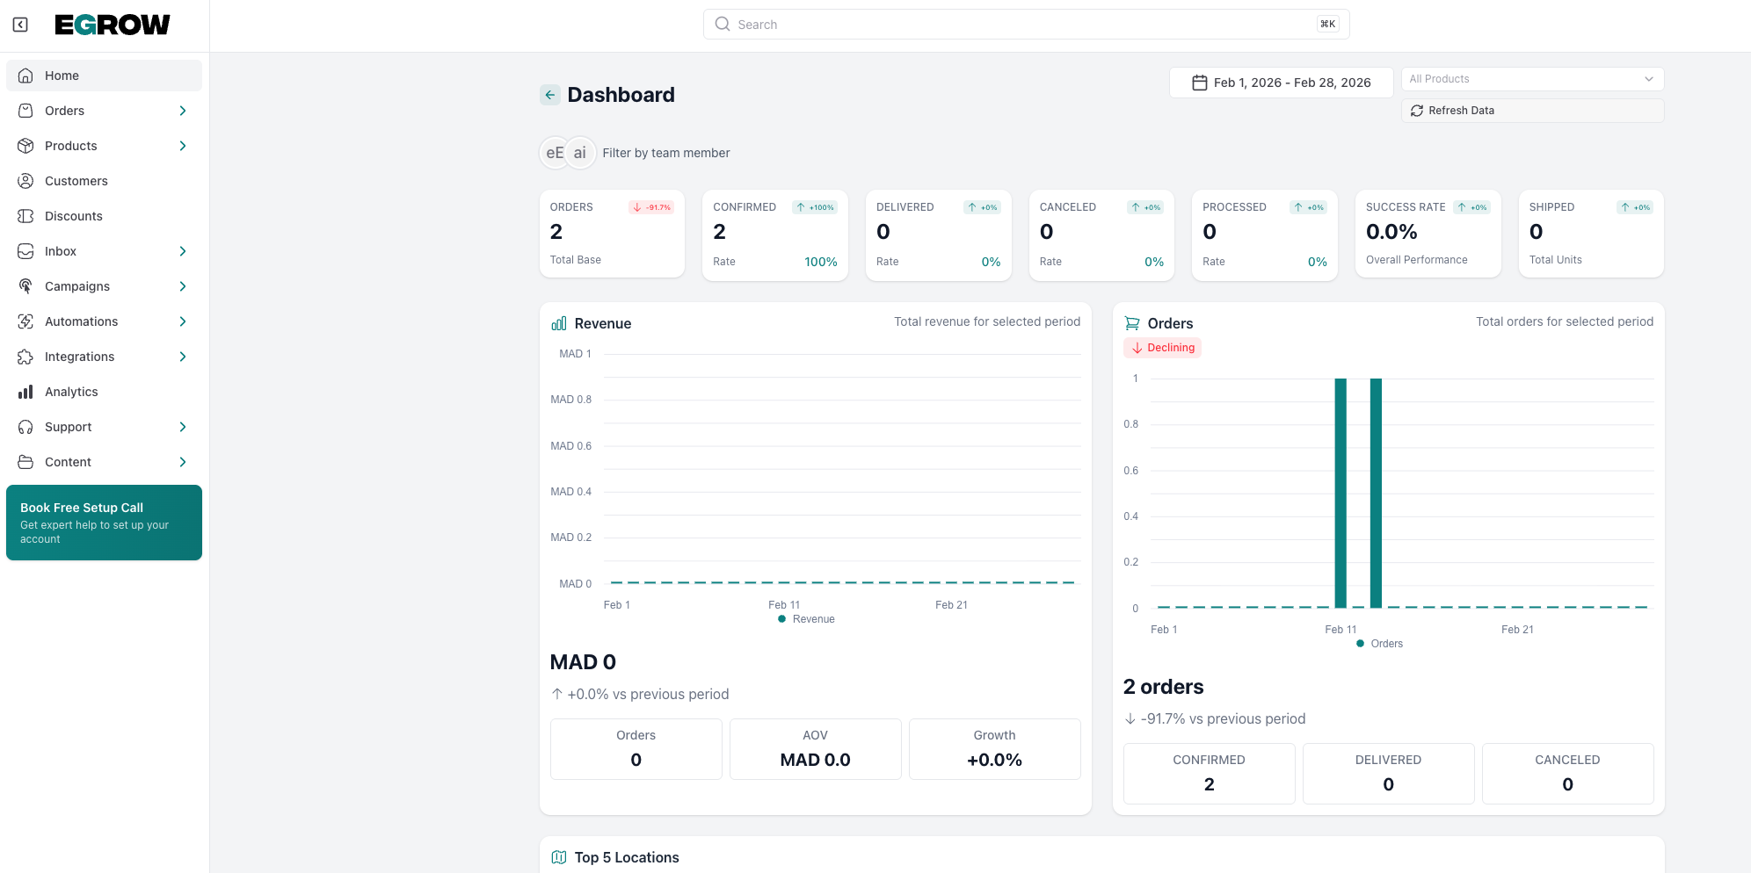The width and height of the screenshot is (1751, 873).
Task: Collapse the sidebar with the top-left arrow icon
Action: click(20, 25)
